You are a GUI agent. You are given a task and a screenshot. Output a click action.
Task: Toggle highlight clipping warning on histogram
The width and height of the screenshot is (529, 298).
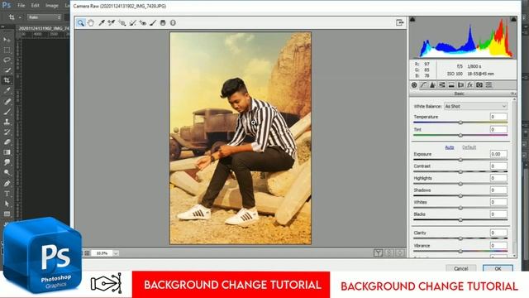click(x=513, y=20)
